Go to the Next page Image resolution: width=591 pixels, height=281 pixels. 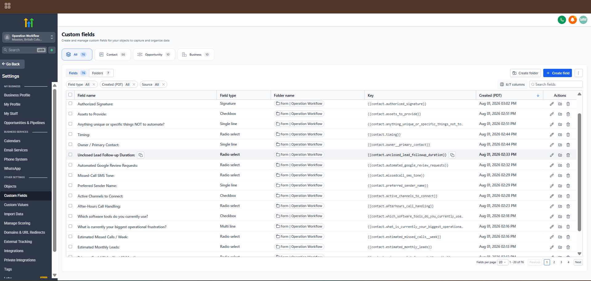pos(578,262)
